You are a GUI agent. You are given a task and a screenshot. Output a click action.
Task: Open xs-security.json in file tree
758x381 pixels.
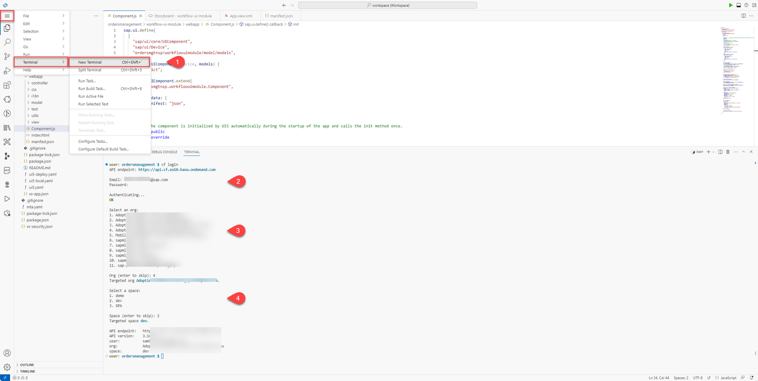[40, 226]
